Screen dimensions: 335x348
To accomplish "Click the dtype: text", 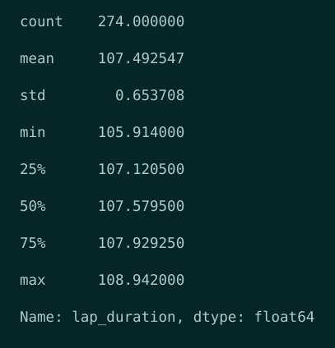I will pyautogui.click(x=219, y=318).
